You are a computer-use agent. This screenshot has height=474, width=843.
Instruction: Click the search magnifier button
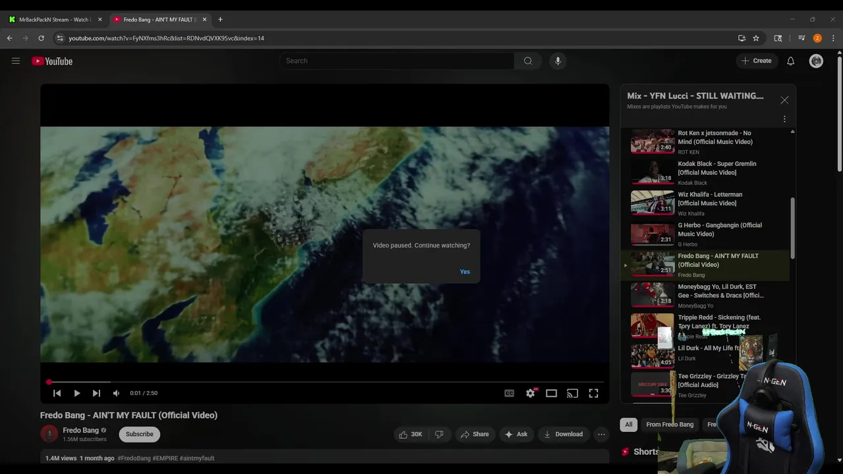pos(528,61)
